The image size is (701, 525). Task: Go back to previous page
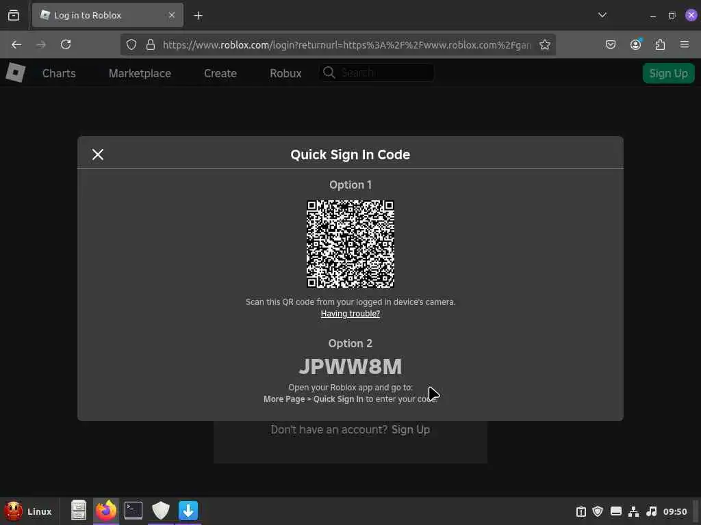click(16, 44)
